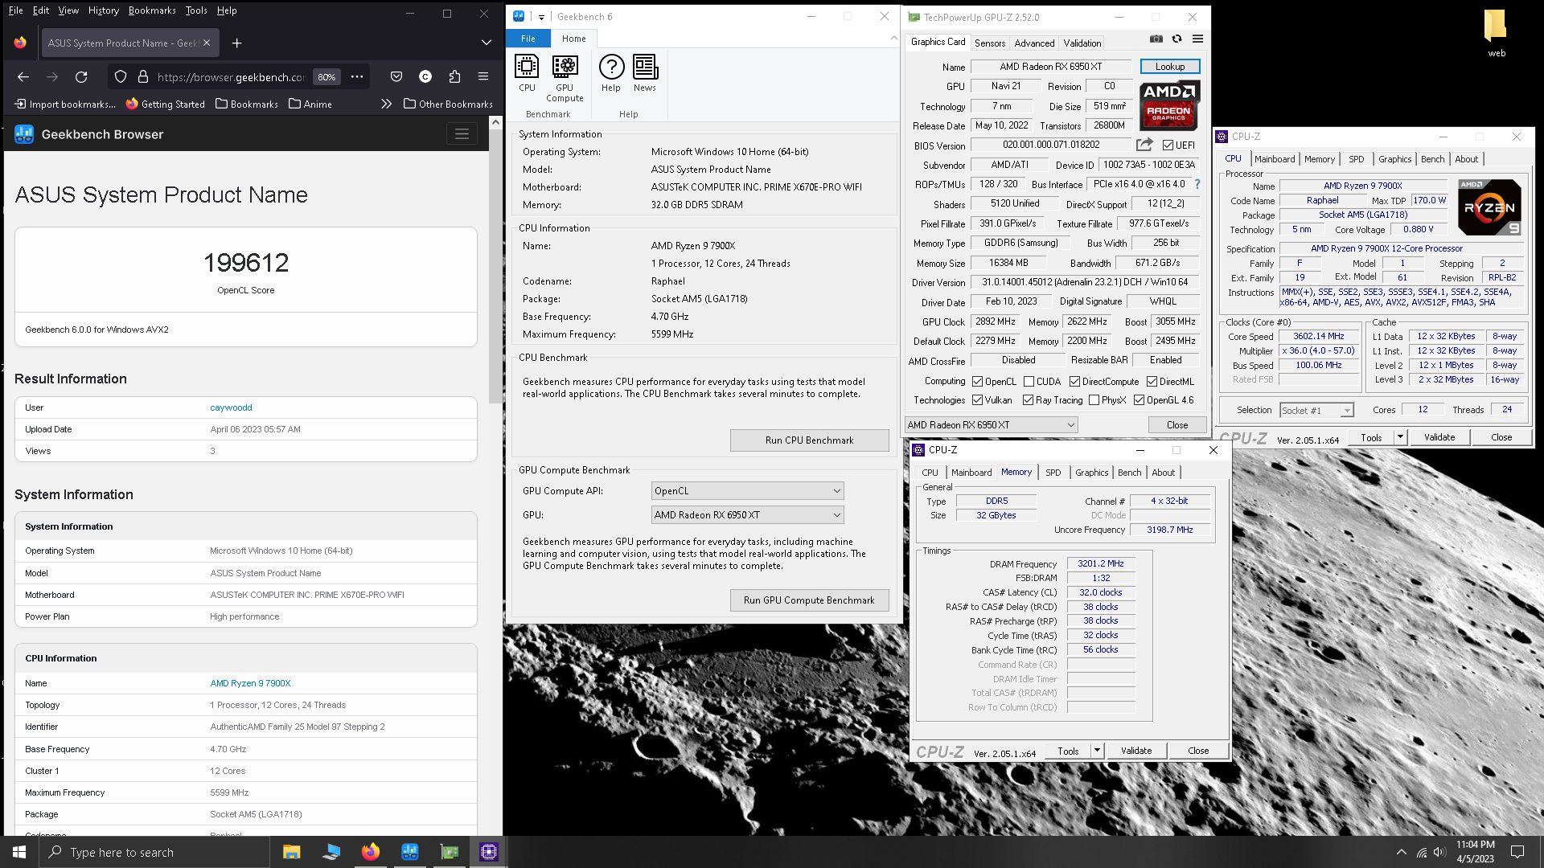This screenshot has height=868, width=1544.
Task: Toggle OpenGL 4.6 checkbox in GPU-Z
Action: pos(1139,400)
